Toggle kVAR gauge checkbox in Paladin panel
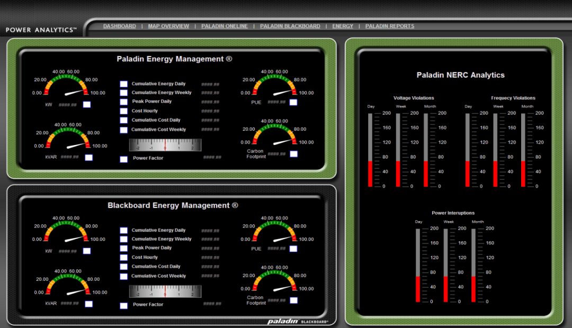Viewport: 572px width, 328px height. tap(88, 158)
